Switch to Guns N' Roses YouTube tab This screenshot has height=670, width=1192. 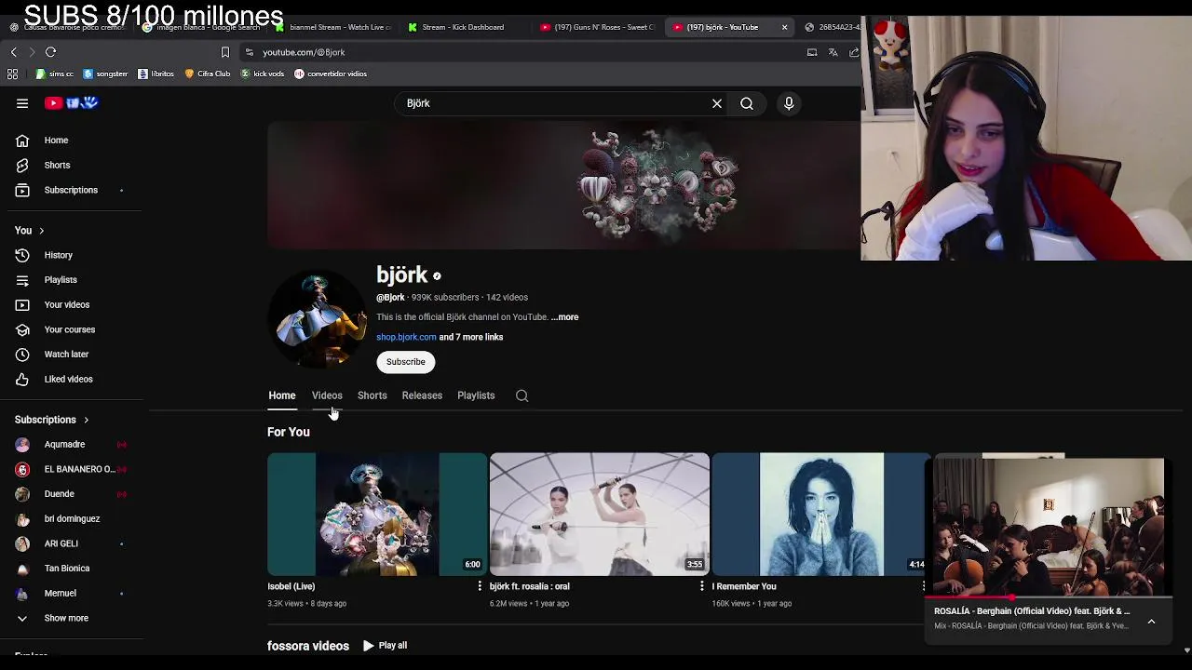pos(597,27)
